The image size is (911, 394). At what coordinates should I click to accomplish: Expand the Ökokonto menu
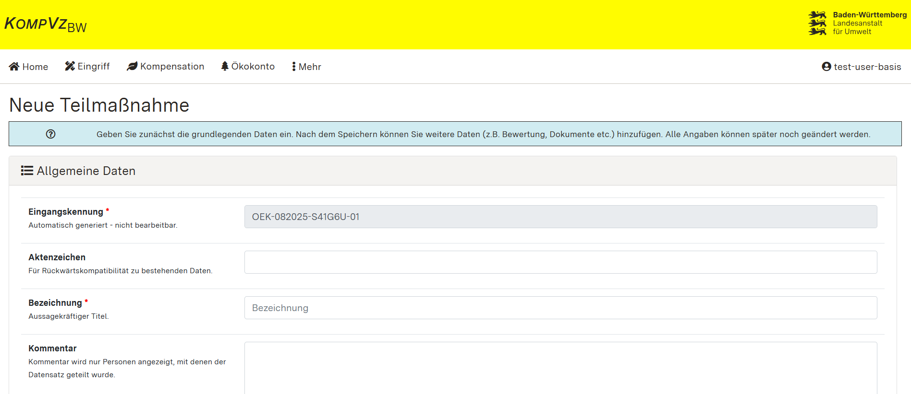253,66
